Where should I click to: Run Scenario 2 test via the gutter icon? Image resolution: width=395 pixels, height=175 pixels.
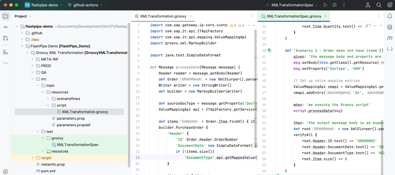click(x=270, y=51)
